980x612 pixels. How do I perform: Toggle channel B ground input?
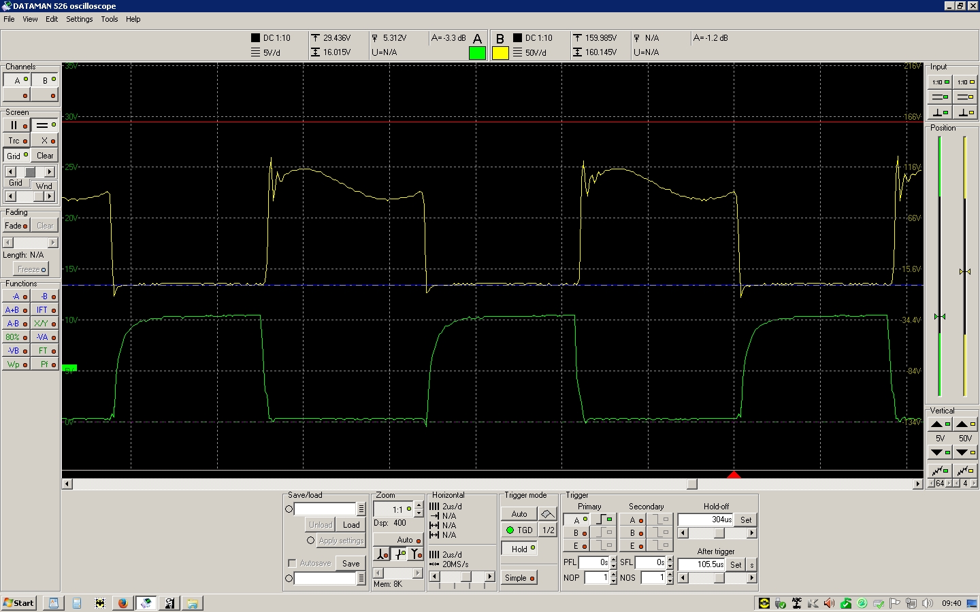point(966,112)
